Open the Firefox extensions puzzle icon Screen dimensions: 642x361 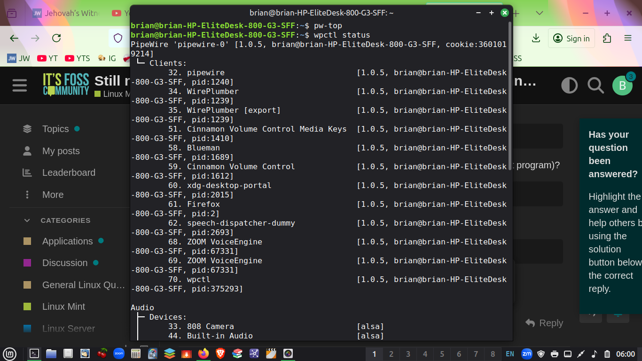(x=607, y=39)
